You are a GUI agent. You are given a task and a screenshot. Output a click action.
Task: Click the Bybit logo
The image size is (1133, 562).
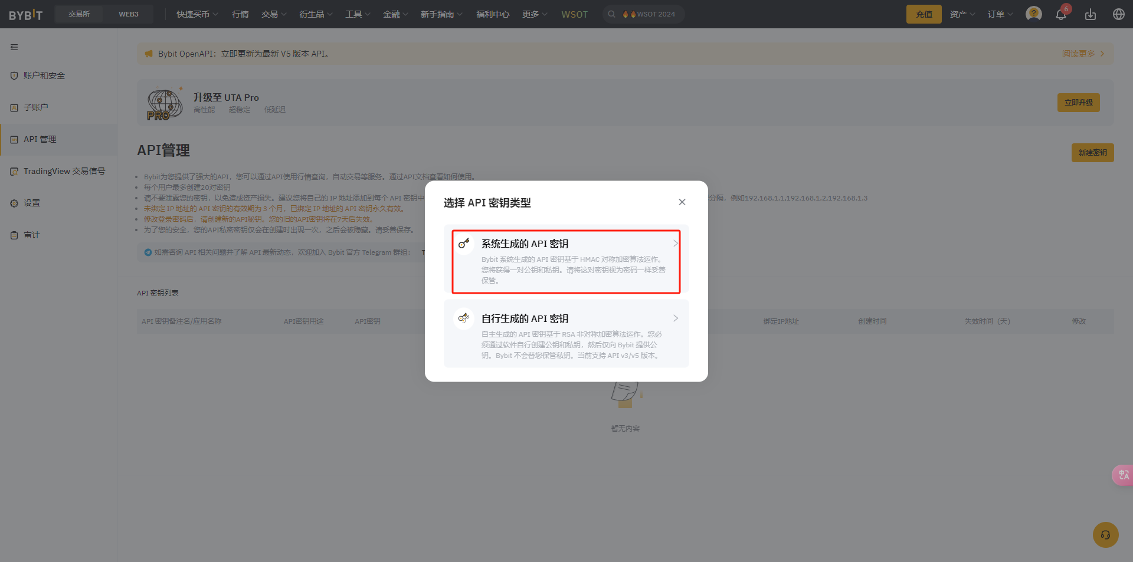coord(25,14)
